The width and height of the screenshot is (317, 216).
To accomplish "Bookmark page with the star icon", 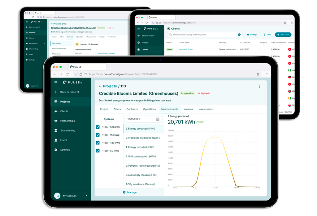I will coord(258,74).
